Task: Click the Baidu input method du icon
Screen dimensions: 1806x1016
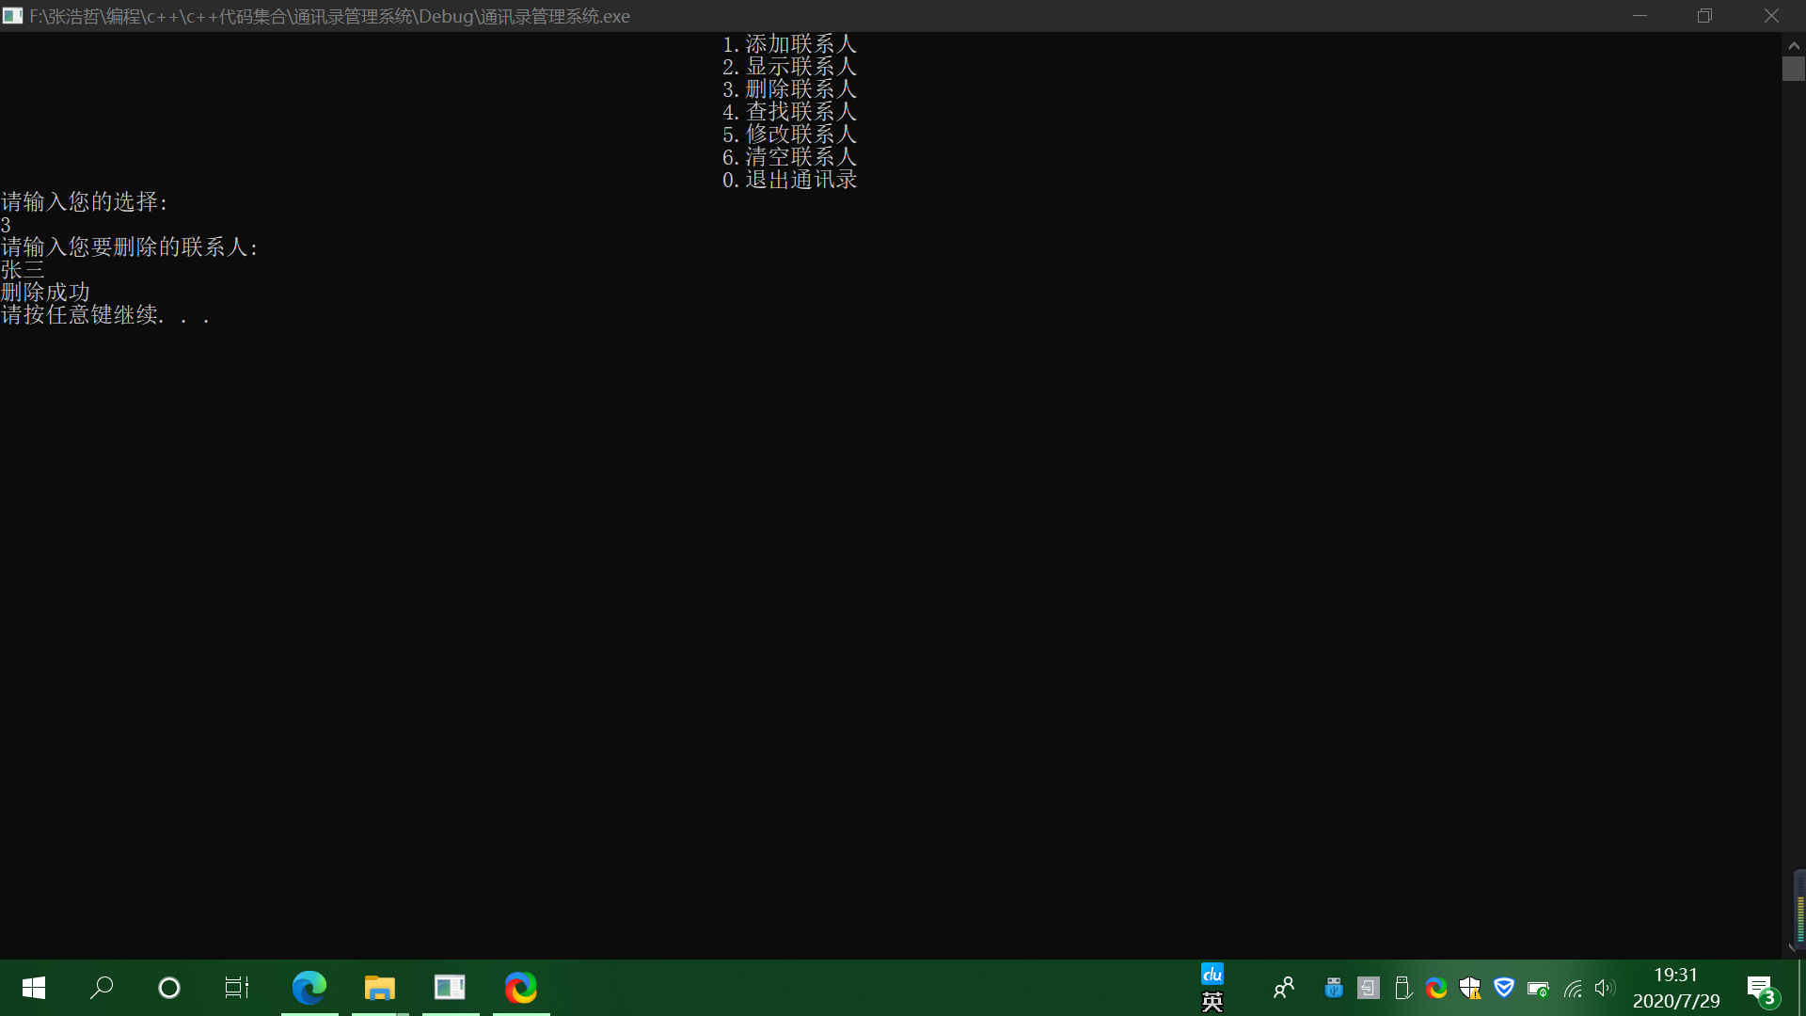Action: (1212, 975)
